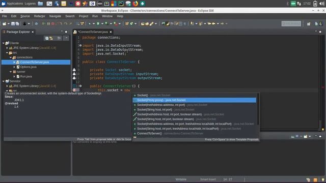The height and width of the screenshot is (183, 326).
Task: Toggle Link with Editor in Package Explorer
Action: point(51,38)
